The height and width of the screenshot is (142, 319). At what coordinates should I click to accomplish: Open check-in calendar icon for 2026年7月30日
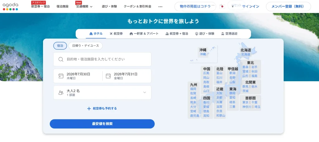pos(61,76)
